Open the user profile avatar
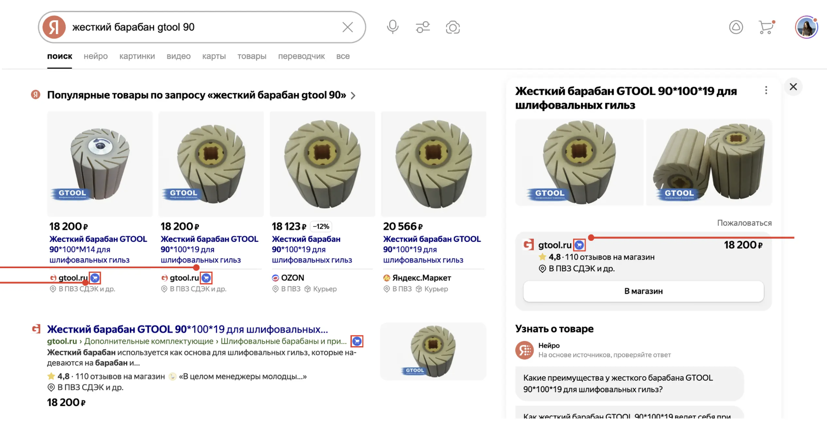 coord(806,27)
